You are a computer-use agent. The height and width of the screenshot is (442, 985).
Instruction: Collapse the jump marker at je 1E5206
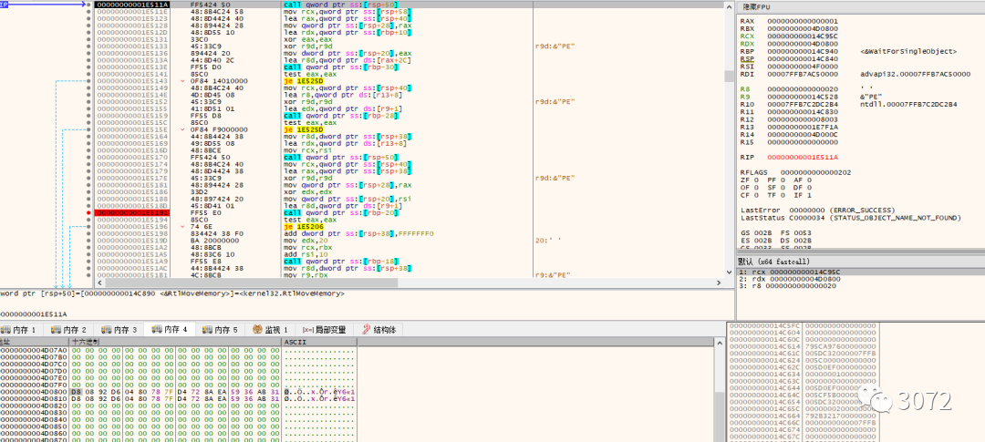coord(182,227)
